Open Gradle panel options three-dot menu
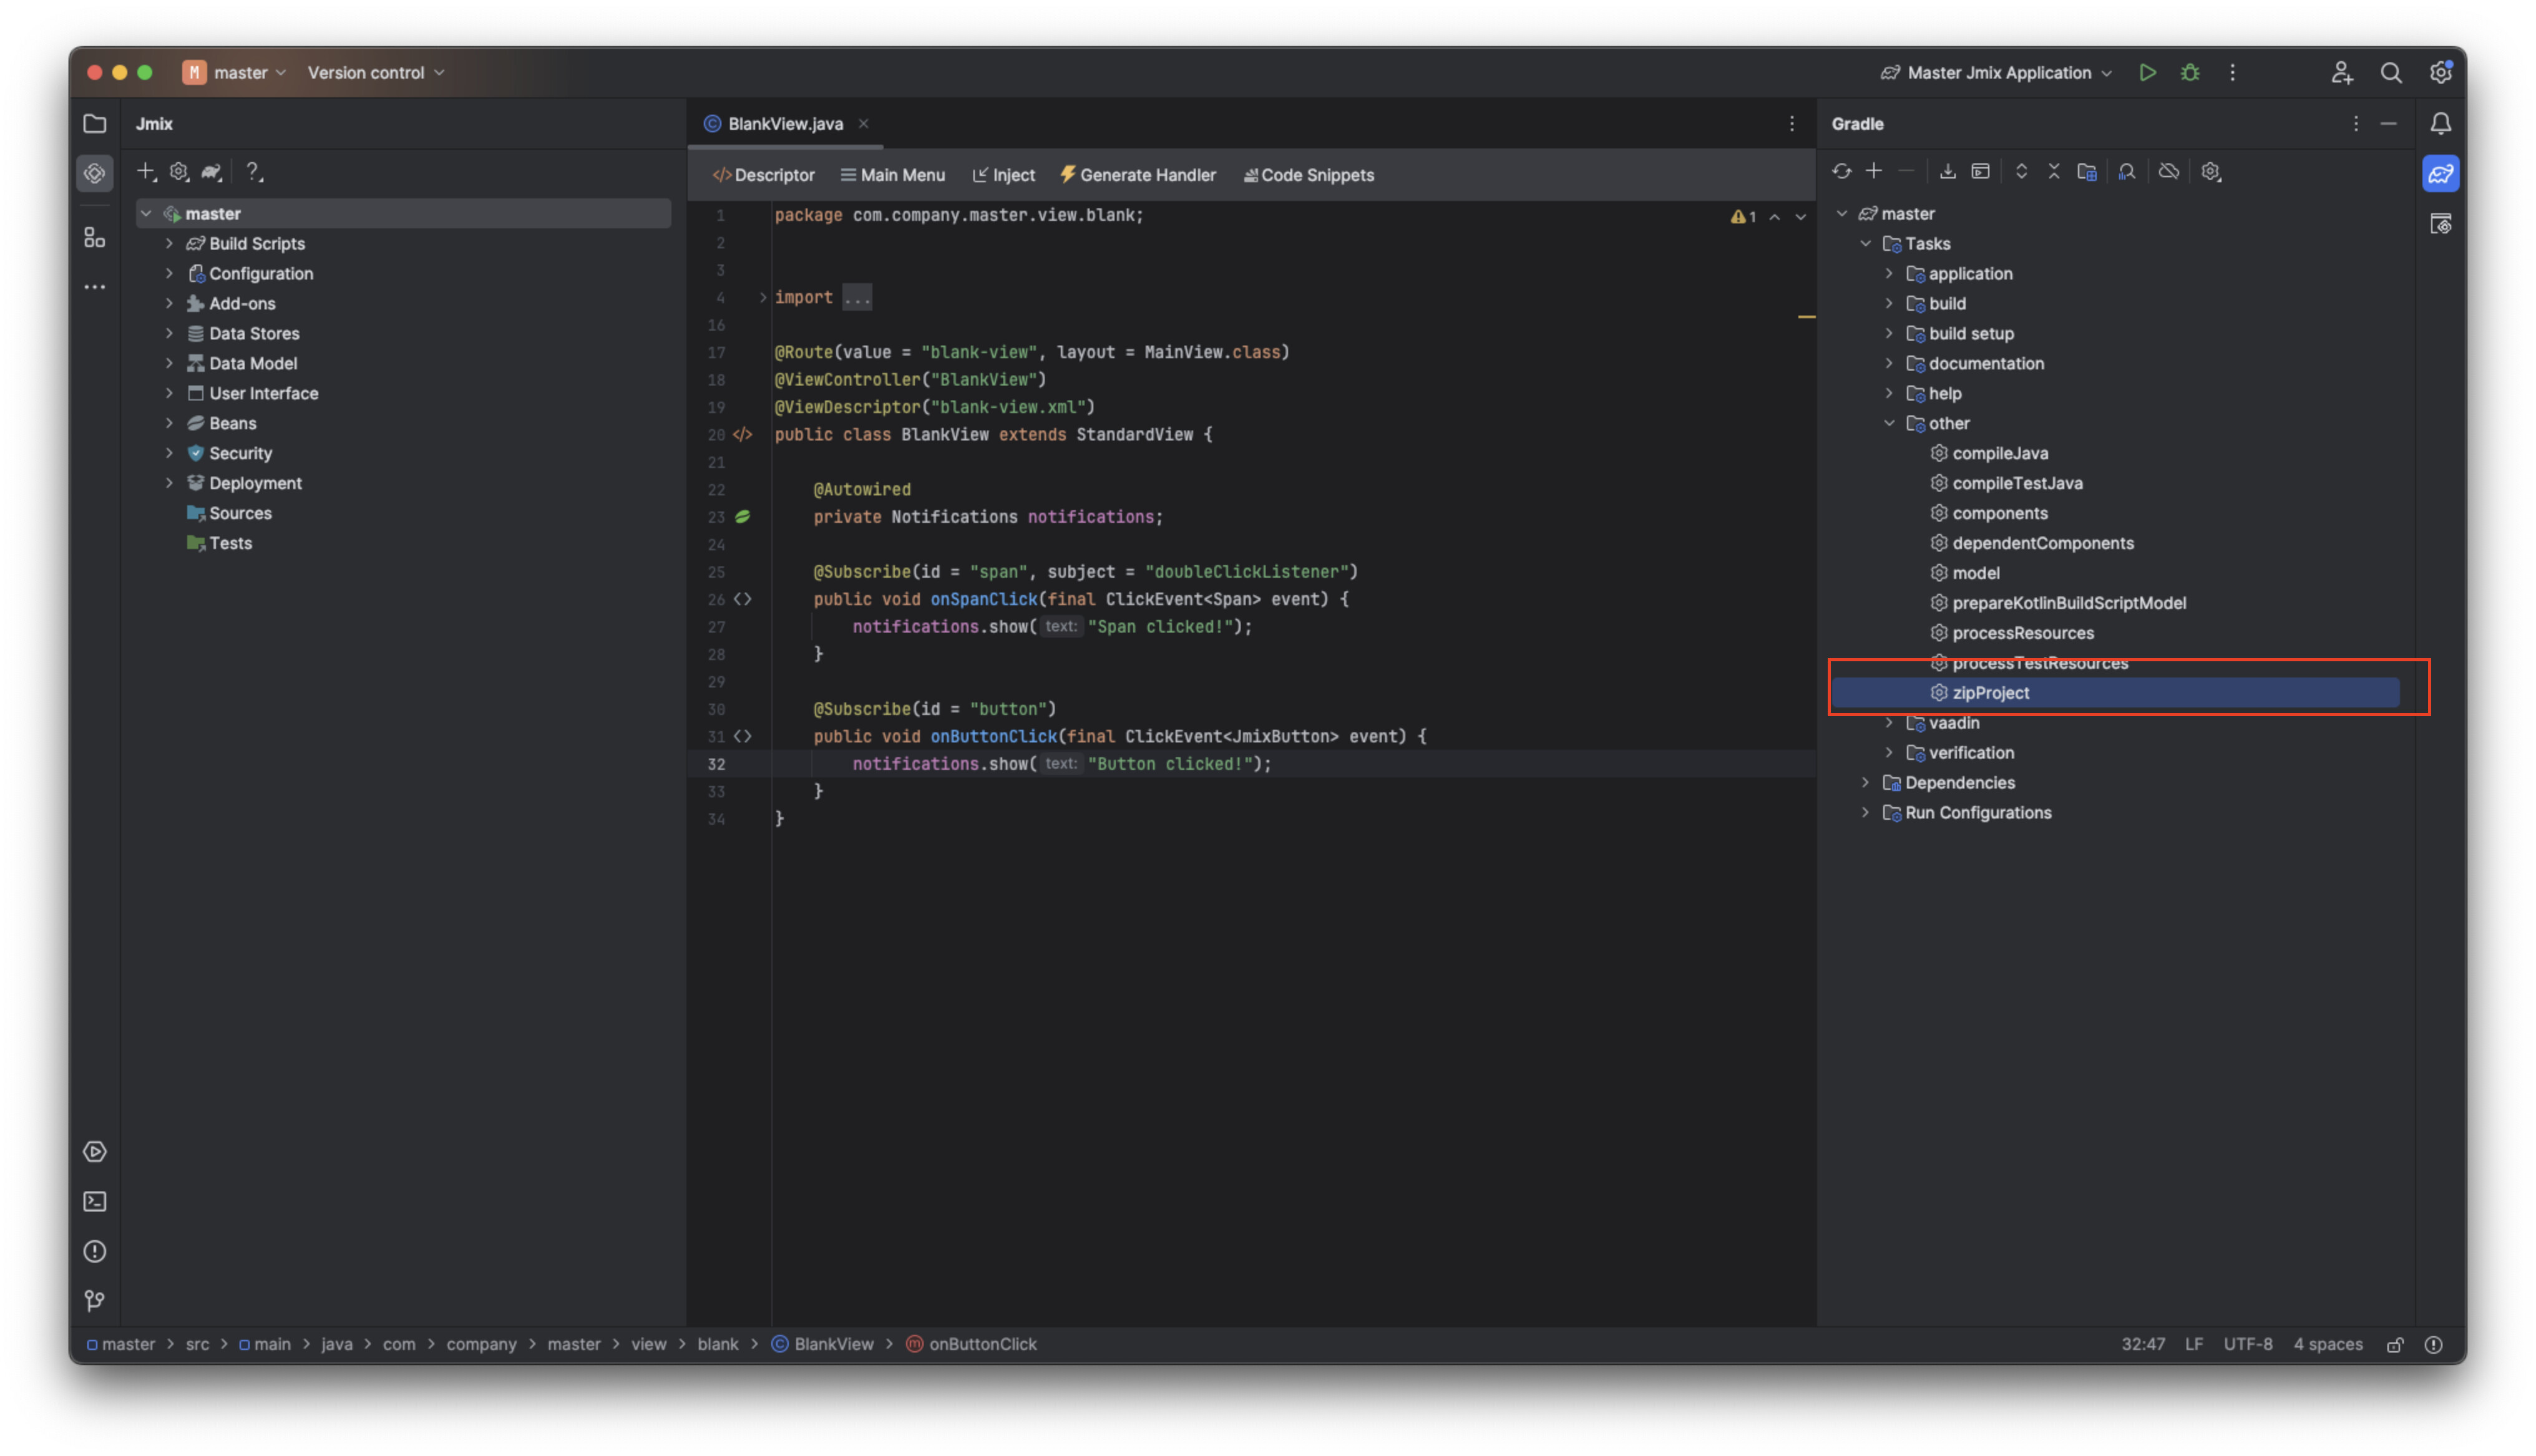 2356,123
